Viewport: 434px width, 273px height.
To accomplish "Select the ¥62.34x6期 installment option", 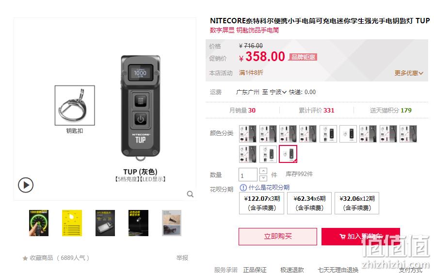I will [x=309, y=203].
